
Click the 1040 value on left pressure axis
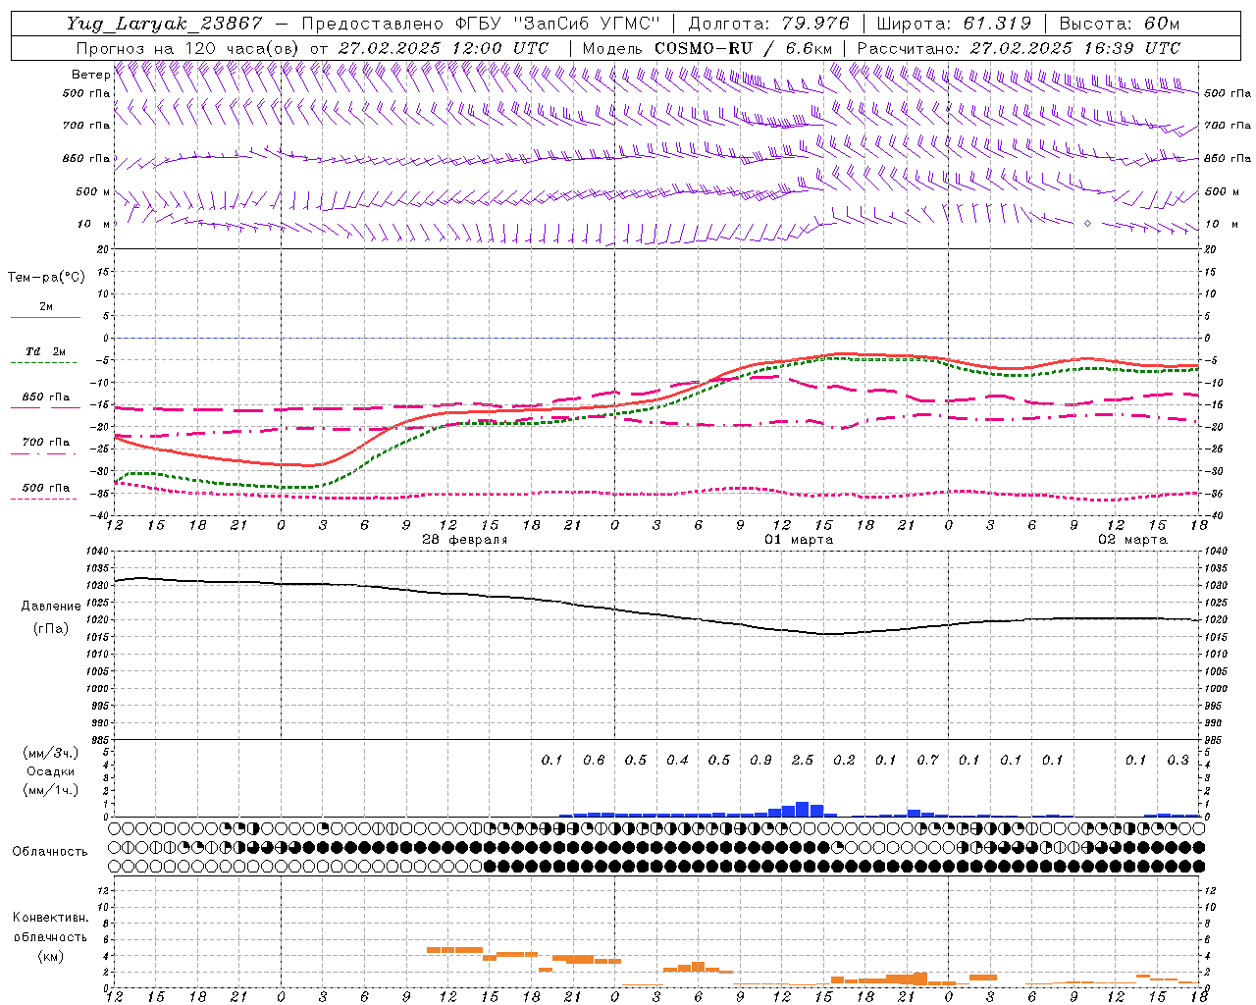pyautogui.click(x=98, y=551)
